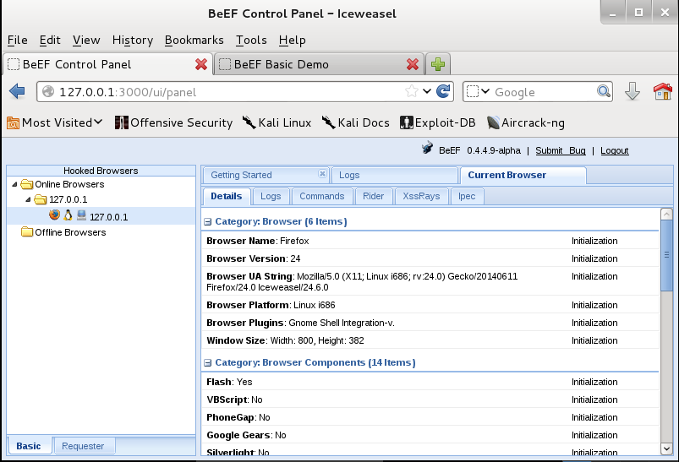
Task: Select the Flash: Yes row
Action: [x=430, y=382]
